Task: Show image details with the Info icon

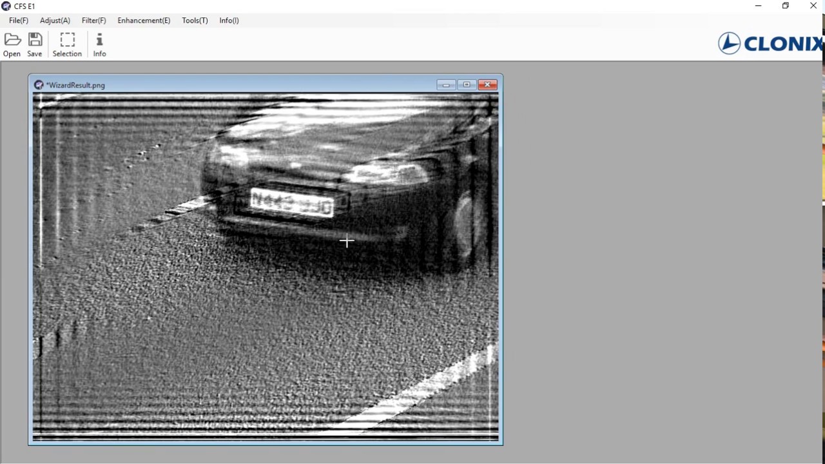Action: point(99,45)
